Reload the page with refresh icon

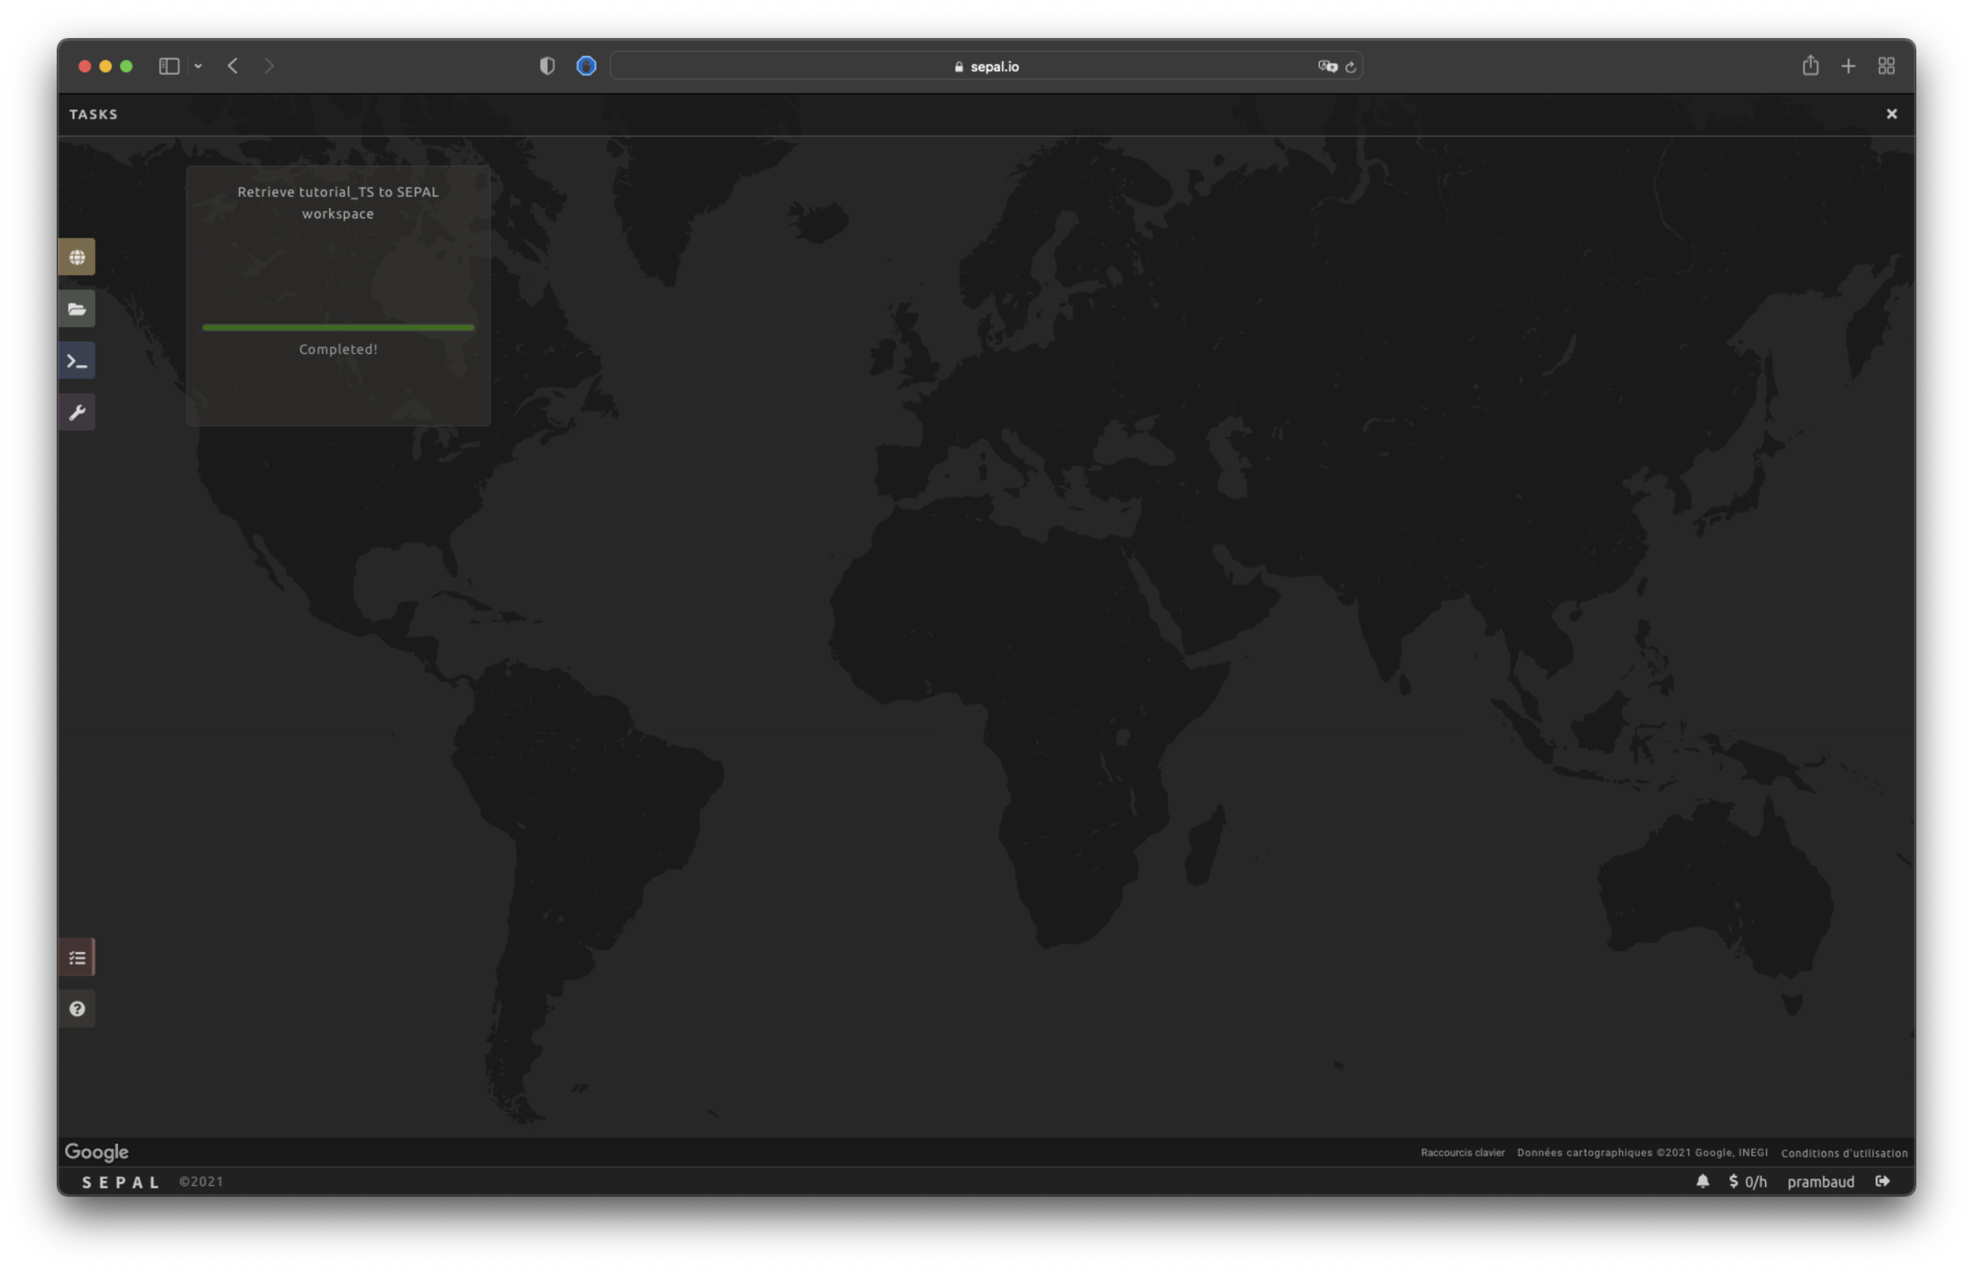1350,67
